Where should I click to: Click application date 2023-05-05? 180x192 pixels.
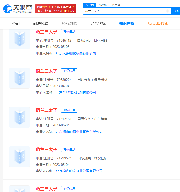61,47
